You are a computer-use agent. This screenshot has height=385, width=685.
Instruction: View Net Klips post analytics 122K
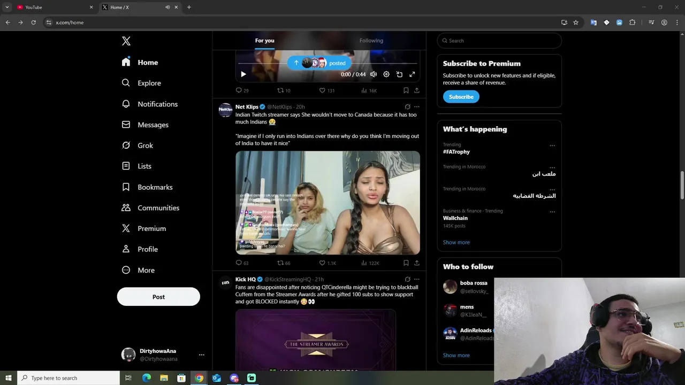(x=370, y=263)
